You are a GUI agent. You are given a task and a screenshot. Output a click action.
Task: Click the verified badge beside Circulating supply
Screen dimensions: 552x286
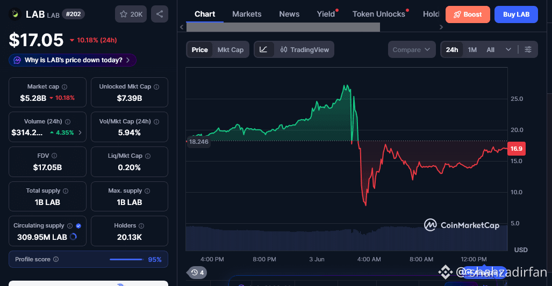click(78, 226)
